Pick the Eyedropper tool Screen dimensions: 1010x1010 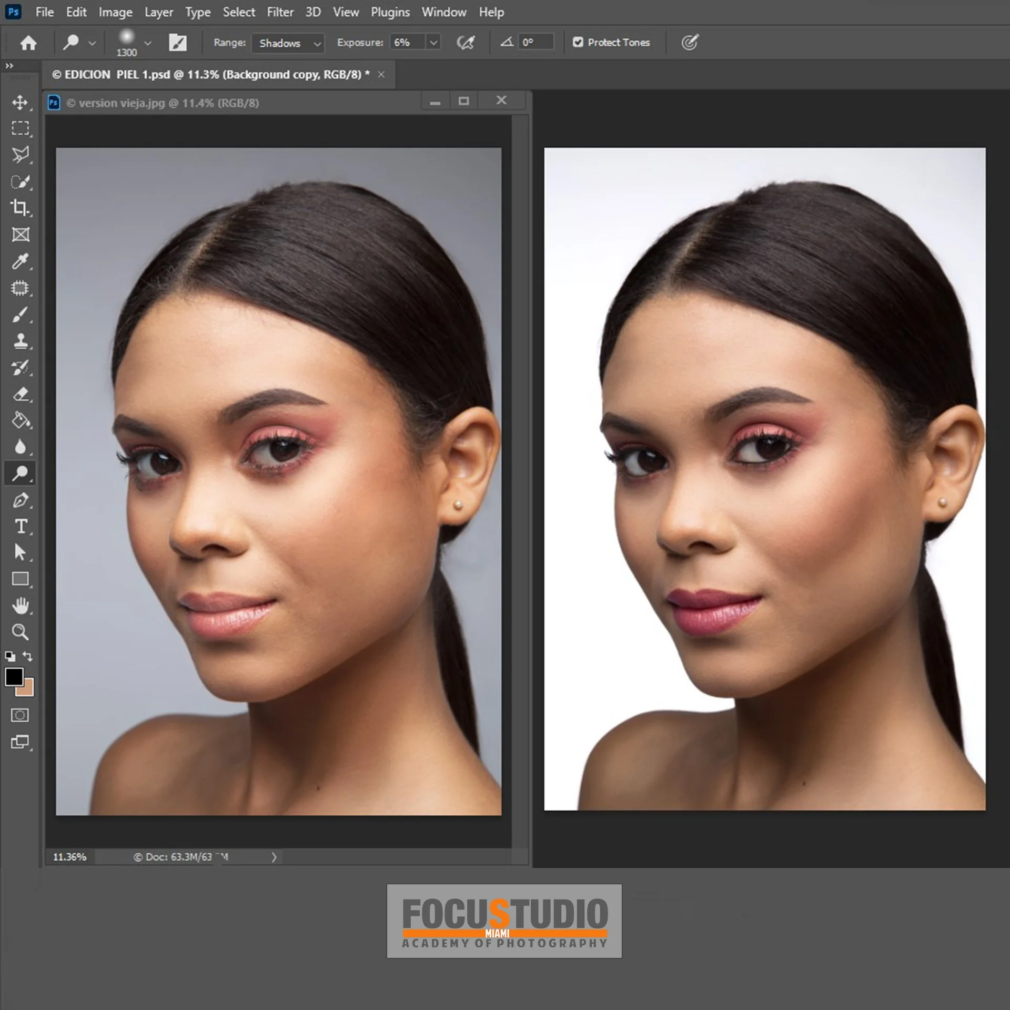tap(20, 261)
